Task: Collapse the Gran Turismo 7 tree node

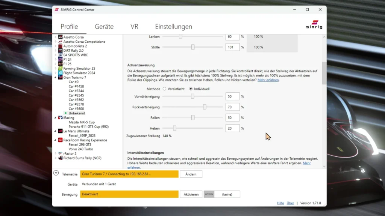Action: [x=56, y=78]
